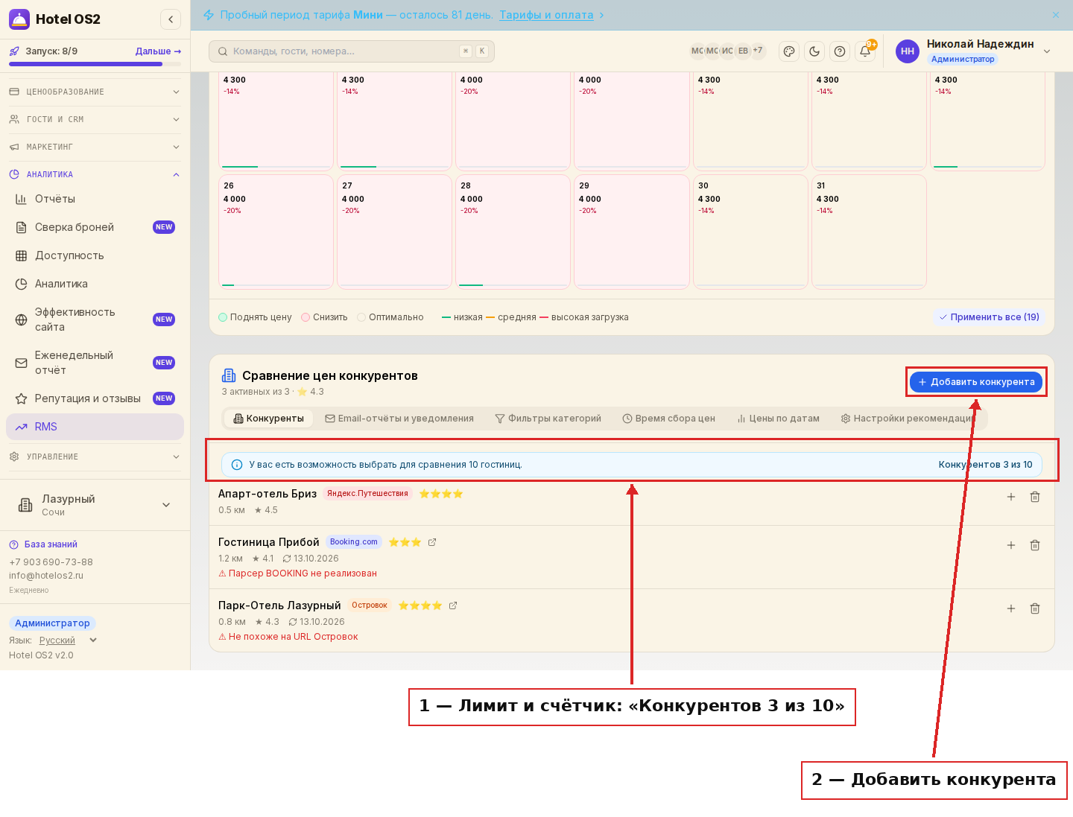Toggle dark mode moon icon
Image resolution: width=1073 pixels, height=817 pixels.
pos(814,51)
